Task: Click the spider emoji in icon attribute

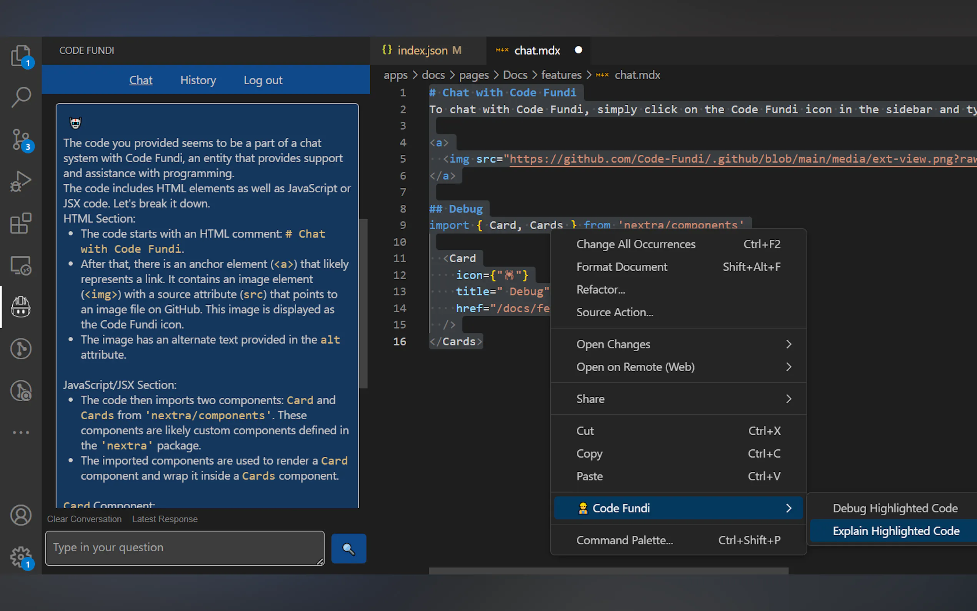Action: (x=509, y=275)
